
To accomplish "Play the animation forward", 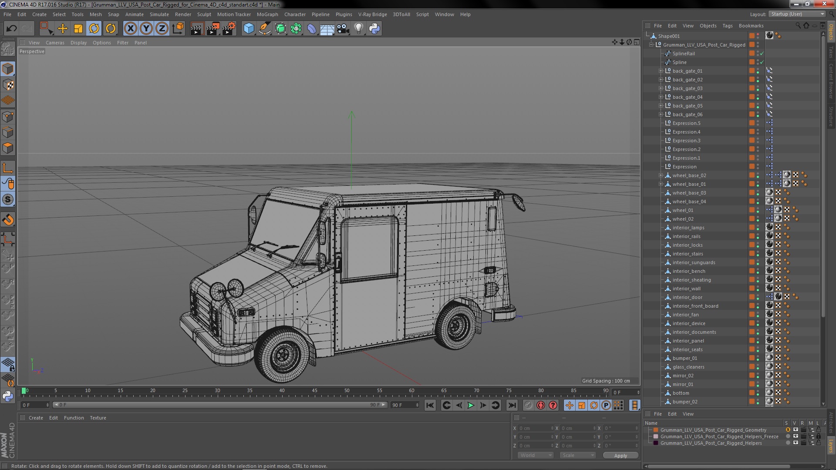I will [x=471, y=405].
